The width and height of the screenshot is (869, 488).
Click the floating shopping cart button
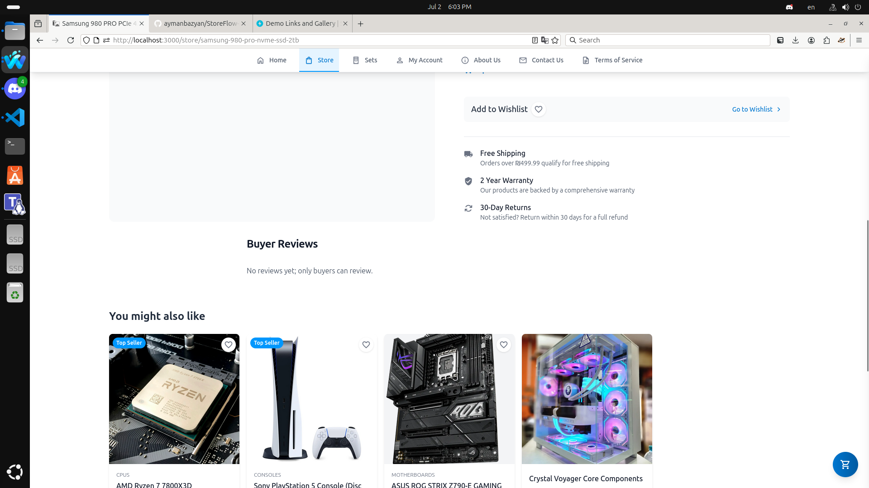tap(845, 464)
